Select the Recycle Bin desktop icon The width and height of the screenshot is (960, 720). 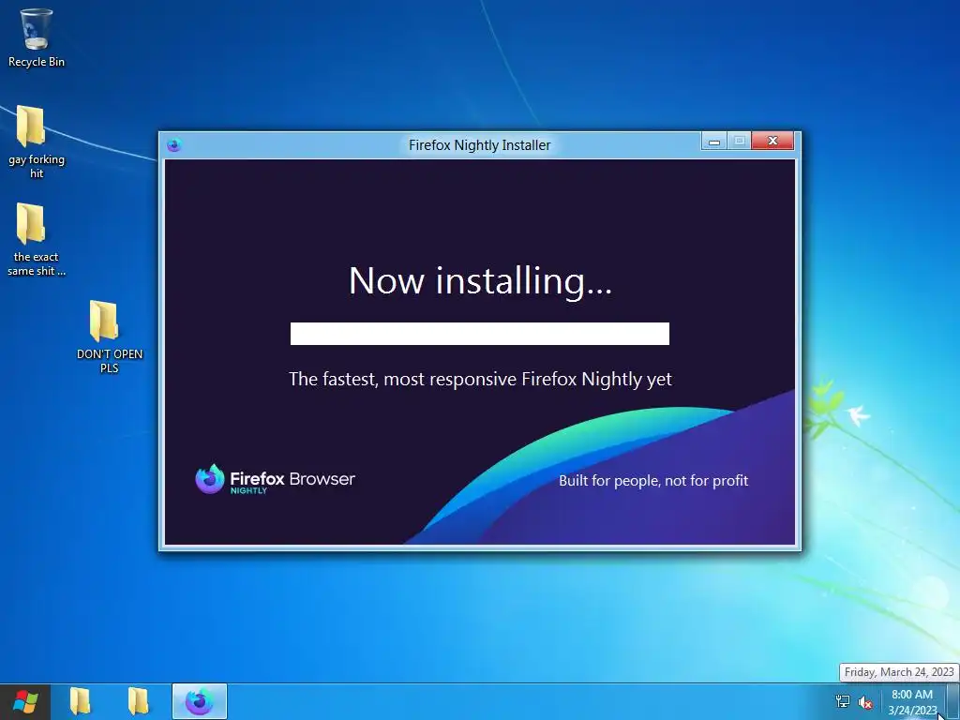click(37, 37)
